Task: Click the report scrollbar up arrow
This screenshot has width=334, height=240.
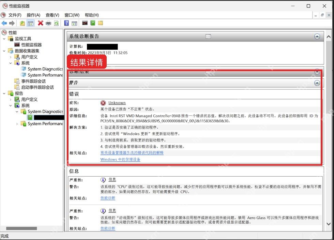Action: pyautogui.click(x=329, y=37)
